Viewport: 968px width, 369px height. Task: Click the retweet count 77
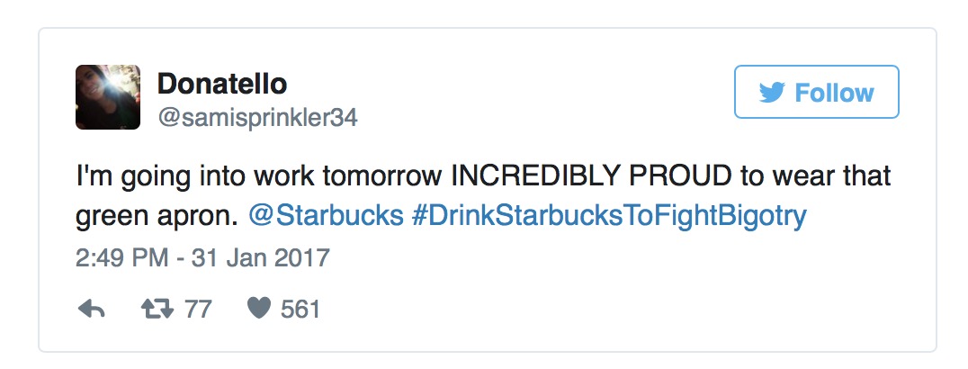click(198, 310)
